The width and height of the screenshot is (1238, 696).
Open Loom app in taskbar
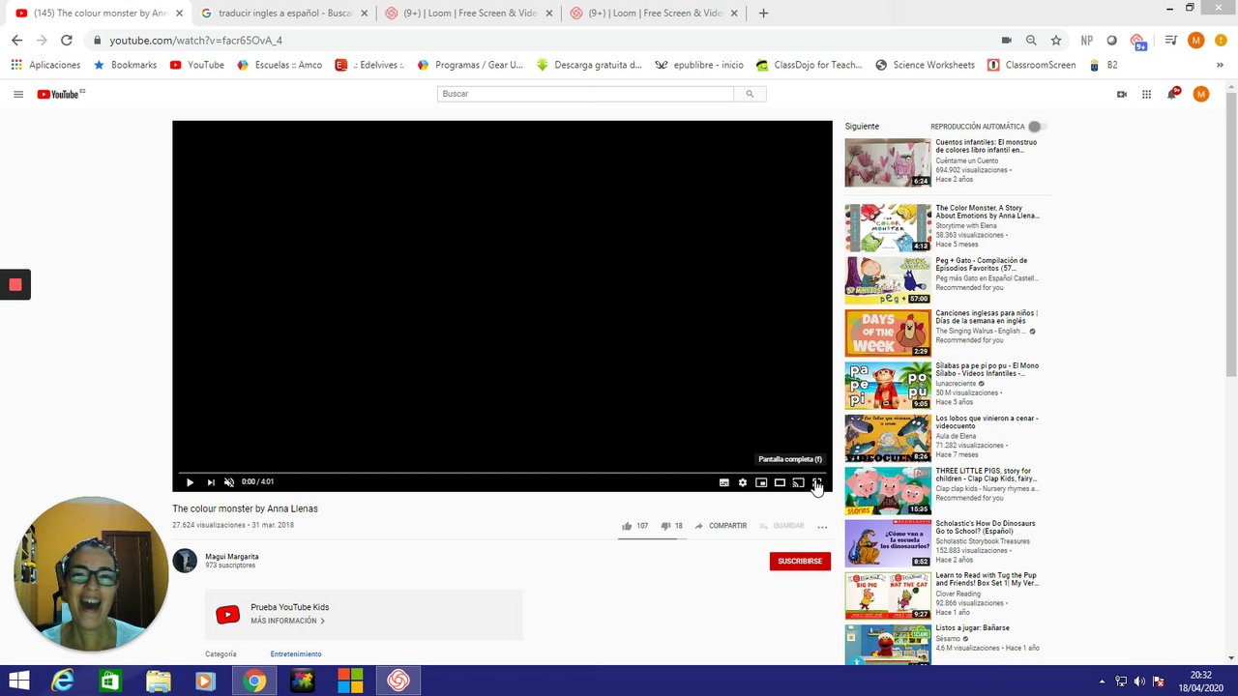pos(398,681)
